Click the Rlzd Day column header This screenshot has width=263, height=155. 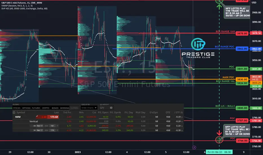(x=141, y=112)
